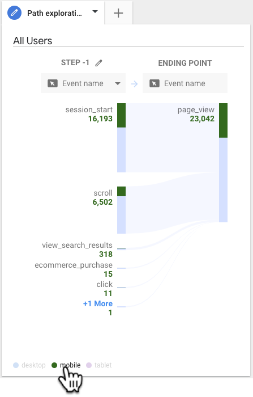253x397 pixels.
Task: Click the ecommerce_purchase node label
Action: (x=74, y=265)
